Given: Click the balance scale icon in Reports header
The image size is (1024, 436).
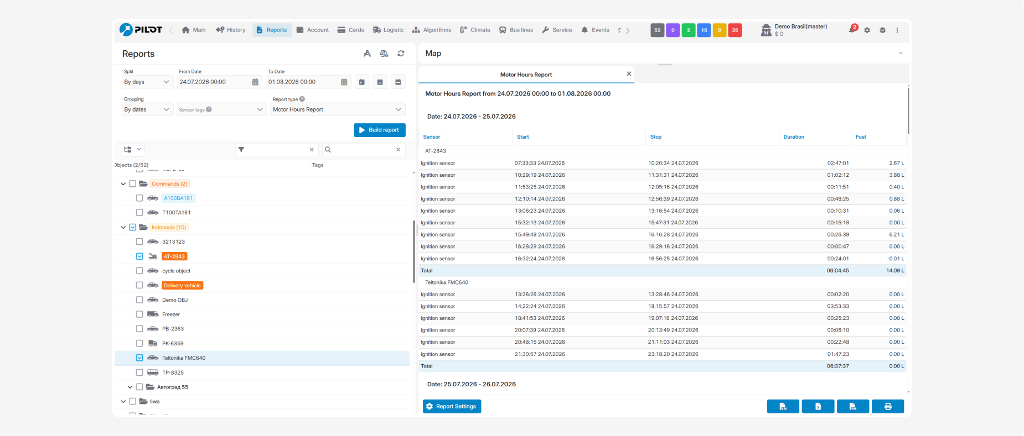Looking at the screenshot, I should point(384,54).
